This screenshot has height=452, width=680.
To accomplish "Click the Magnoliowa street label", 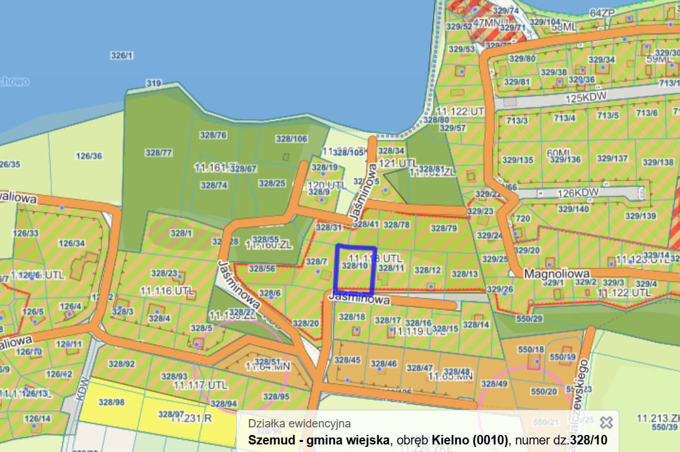I will point(557,274).
